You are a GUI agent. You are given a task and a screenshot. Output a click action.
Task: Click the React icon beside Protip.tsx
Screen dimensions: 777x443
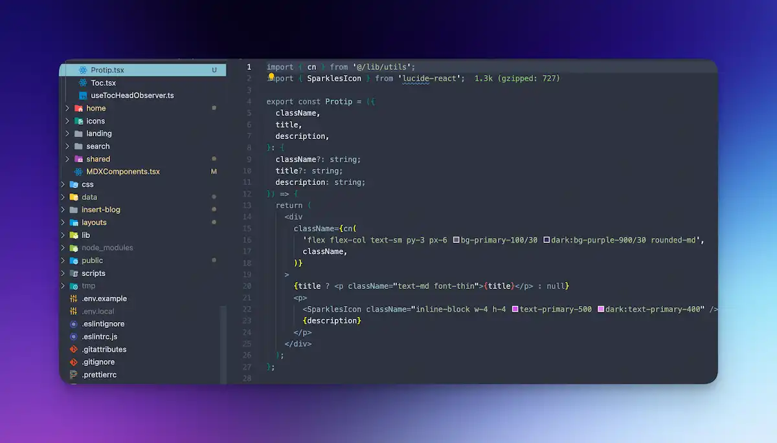82,70
